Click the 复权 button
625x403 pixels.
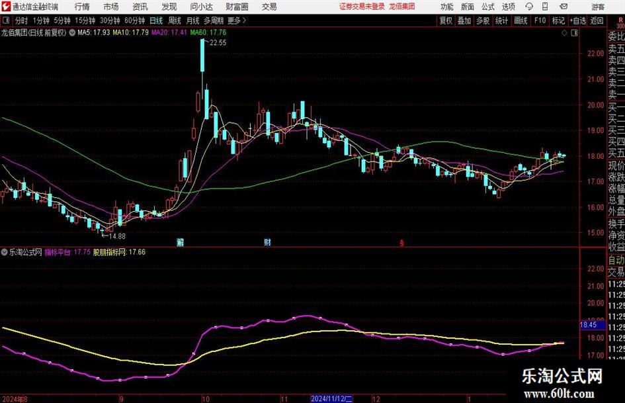(446, 21)
